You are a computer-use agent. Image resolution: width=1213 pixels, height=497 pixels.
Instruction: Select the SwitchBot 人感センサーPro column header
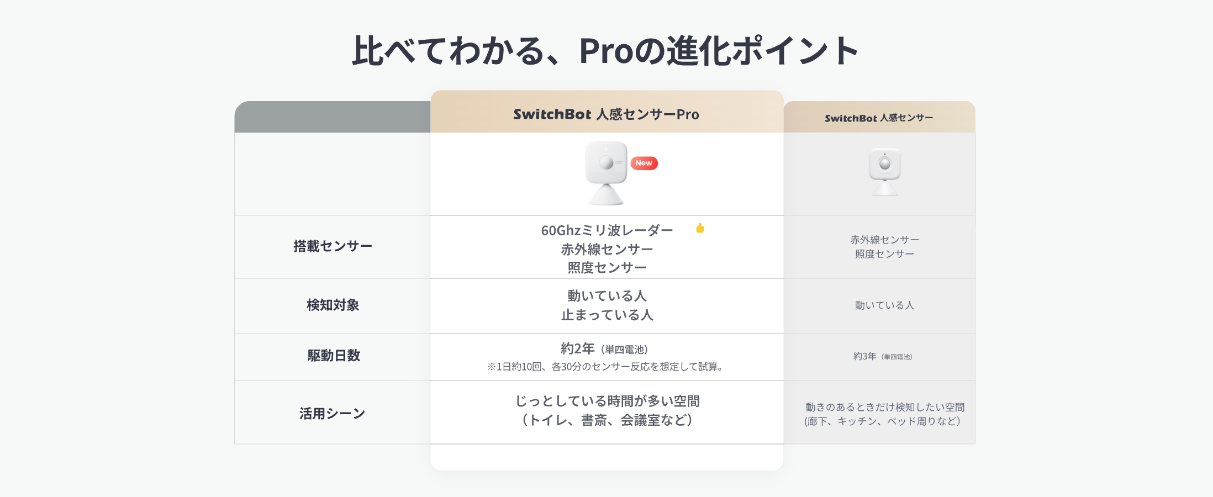tap(606, 114)
